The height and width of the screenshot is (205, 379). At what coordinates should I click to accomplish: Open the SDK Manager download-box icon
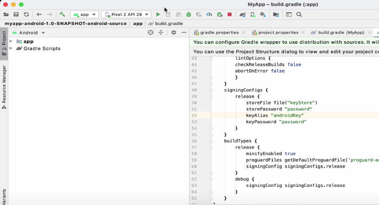tap(263, 15)
